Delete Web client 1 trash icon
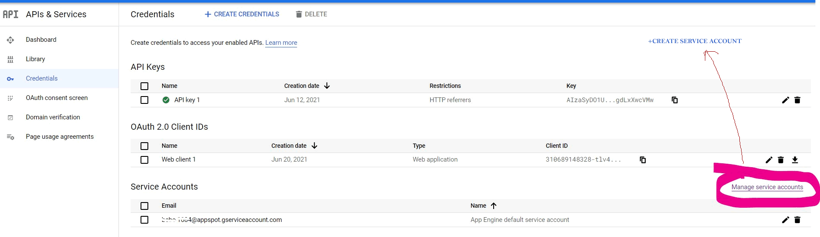The width and height of the screenshot is (820, 237). pos(780,160)
